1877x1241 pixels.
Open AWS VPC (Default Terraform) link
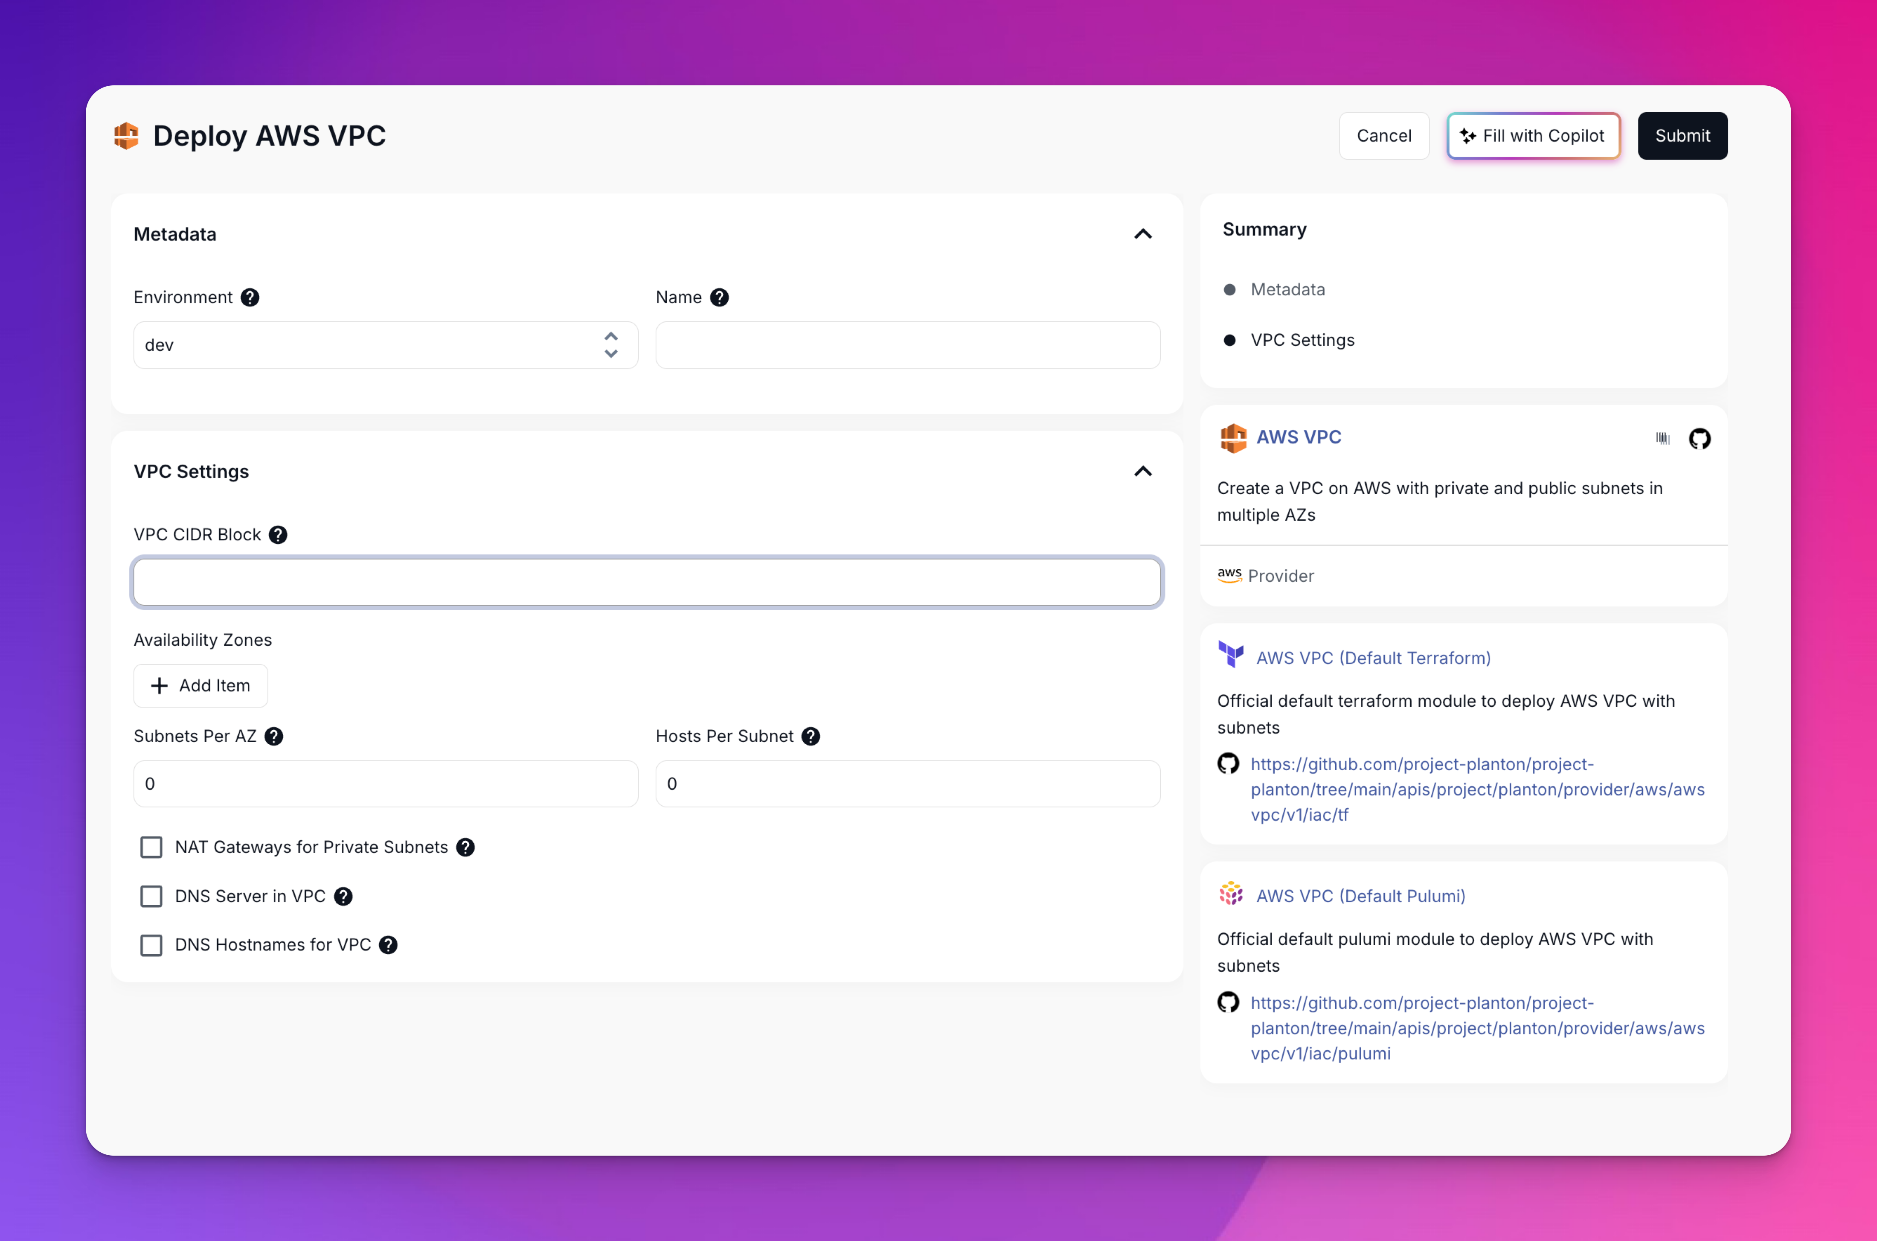pos(1373,658)
